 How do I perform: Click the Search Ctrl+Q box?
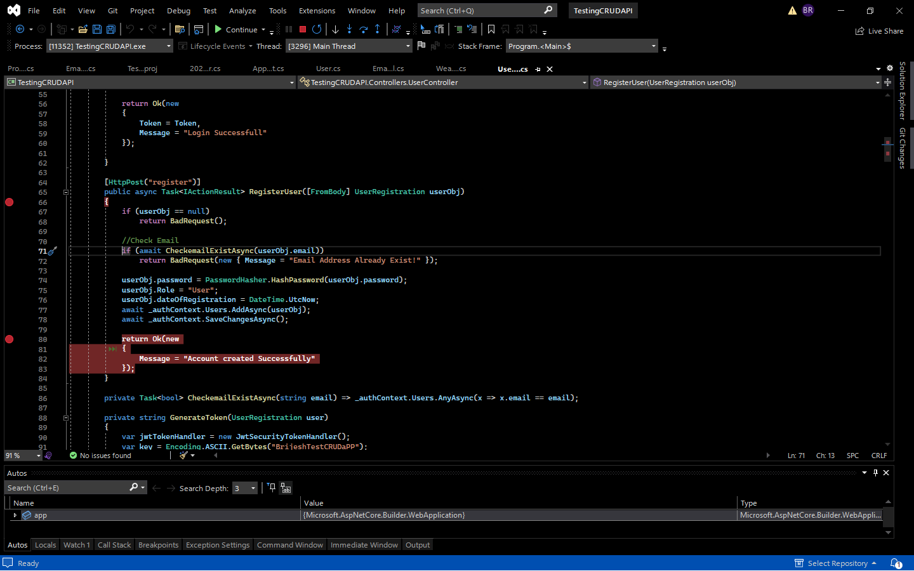click(x=484, y=10)
